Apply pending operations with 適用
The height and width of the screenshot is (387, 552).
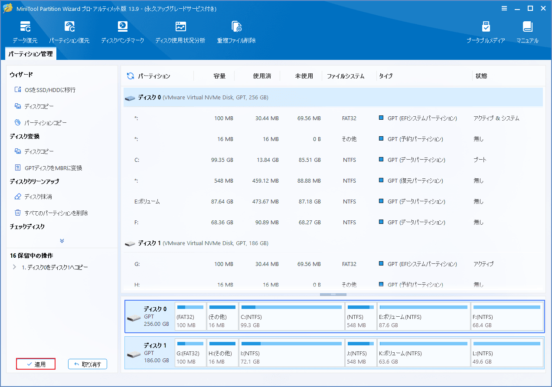36,364
